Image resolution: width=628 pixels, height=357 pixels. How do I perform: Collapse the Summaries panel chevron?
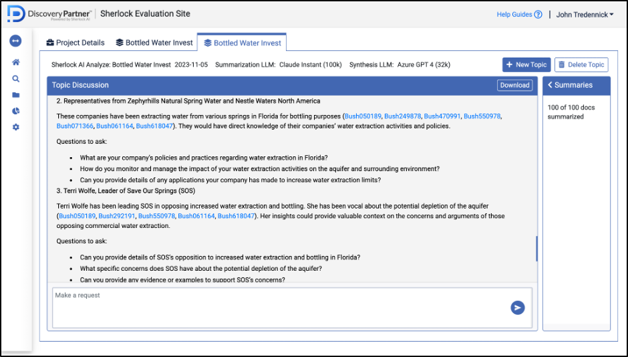(550, 85)
